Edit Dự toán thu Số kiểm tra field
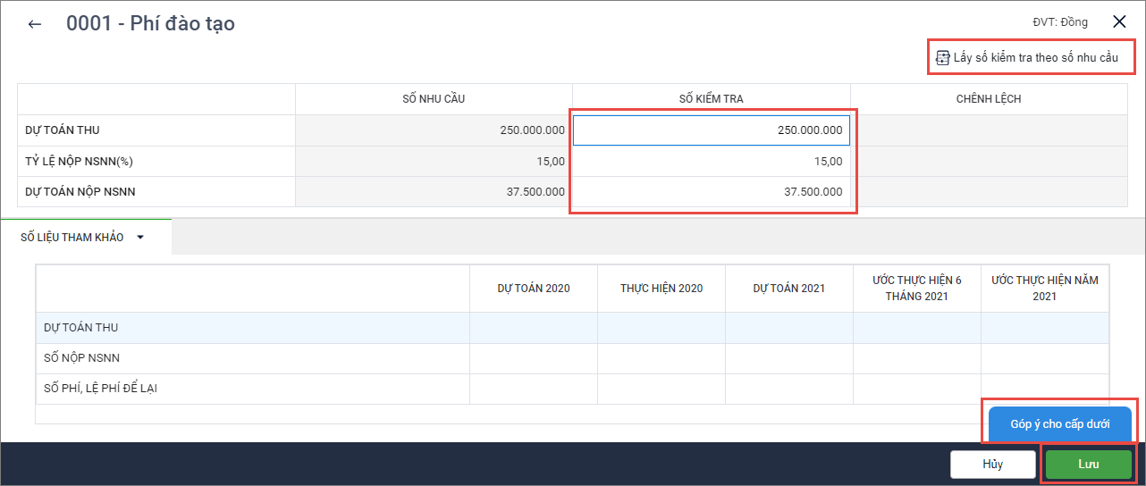Screen dimensions: 1146x486 tap(711, 130)
